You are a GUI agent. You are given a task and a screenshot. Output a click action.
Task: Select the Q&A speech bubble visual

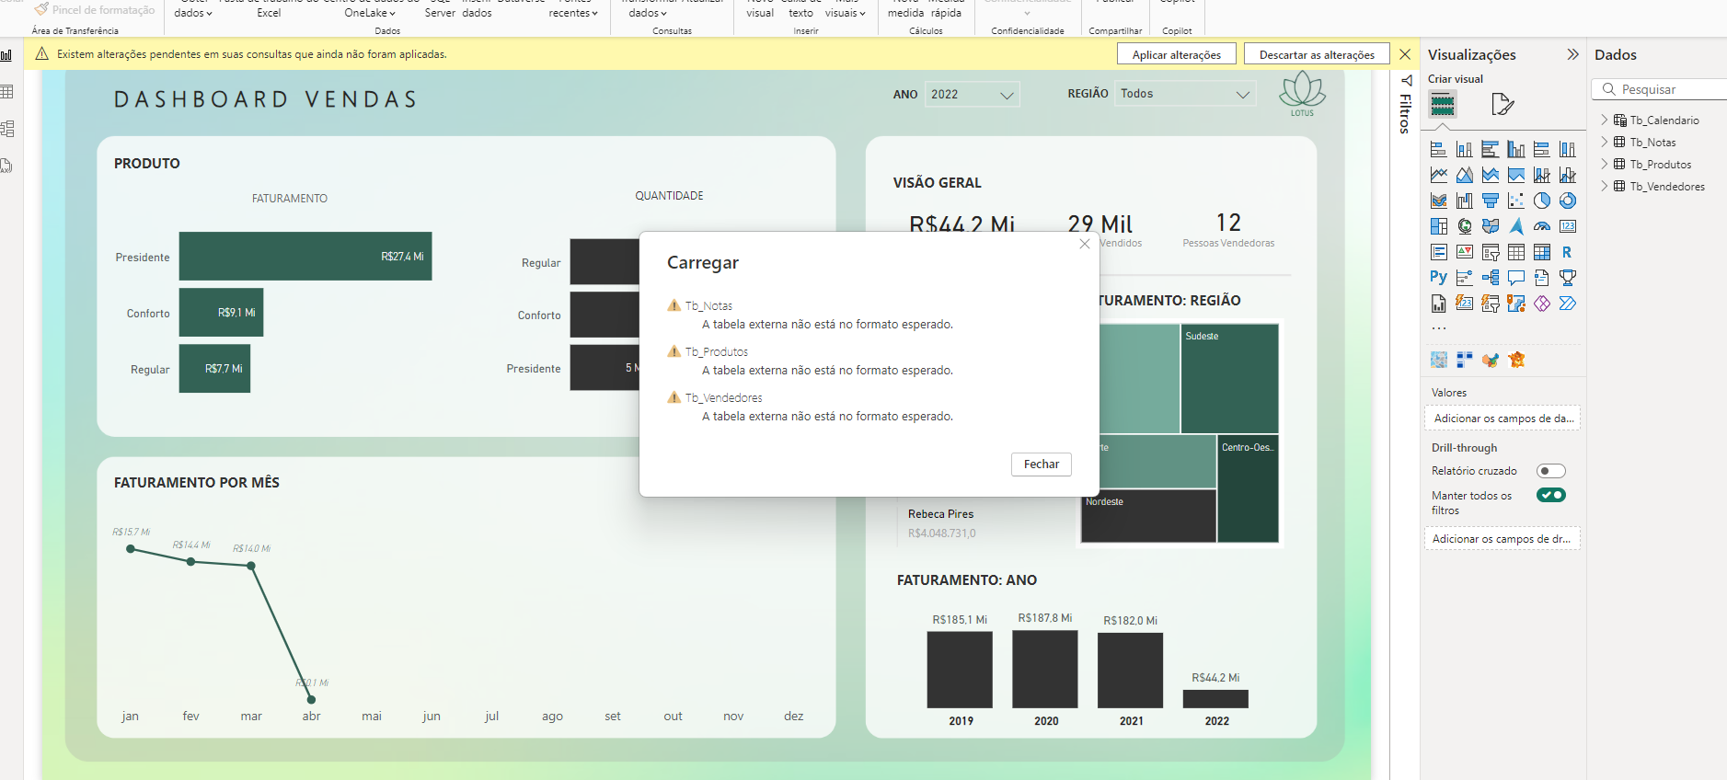tap(1516, 278)
